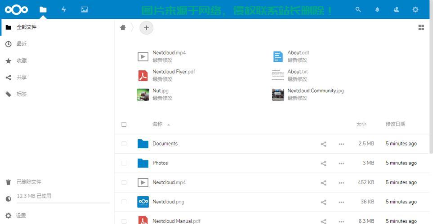Click the About.txt preview thumbnail

[x=278, y=75]
